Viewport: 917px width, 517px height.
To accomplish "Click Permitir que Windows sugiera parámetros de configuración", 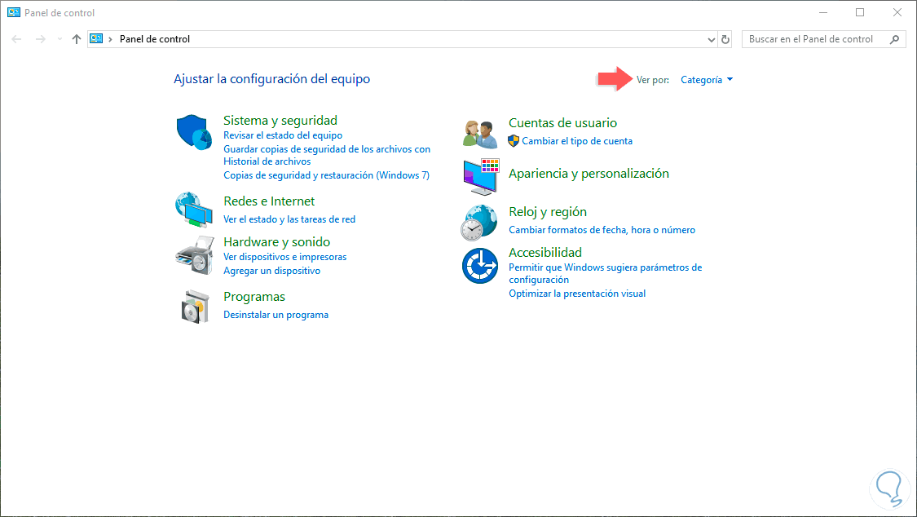I will click(x=606, y=273).
